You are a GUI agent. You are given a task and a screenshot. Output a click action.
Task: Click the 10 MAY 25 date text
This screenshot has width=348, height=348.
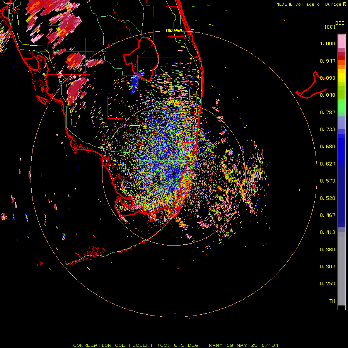pyautogui.click(x=242, y=345)
